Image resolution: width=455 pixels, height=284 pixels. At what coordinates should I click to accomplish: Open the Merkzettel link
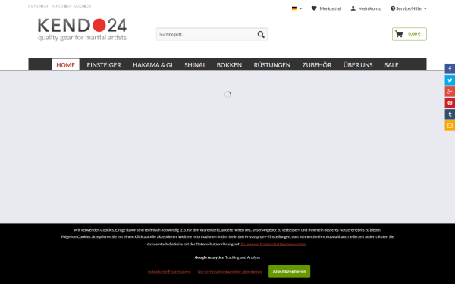click(330, 8)
